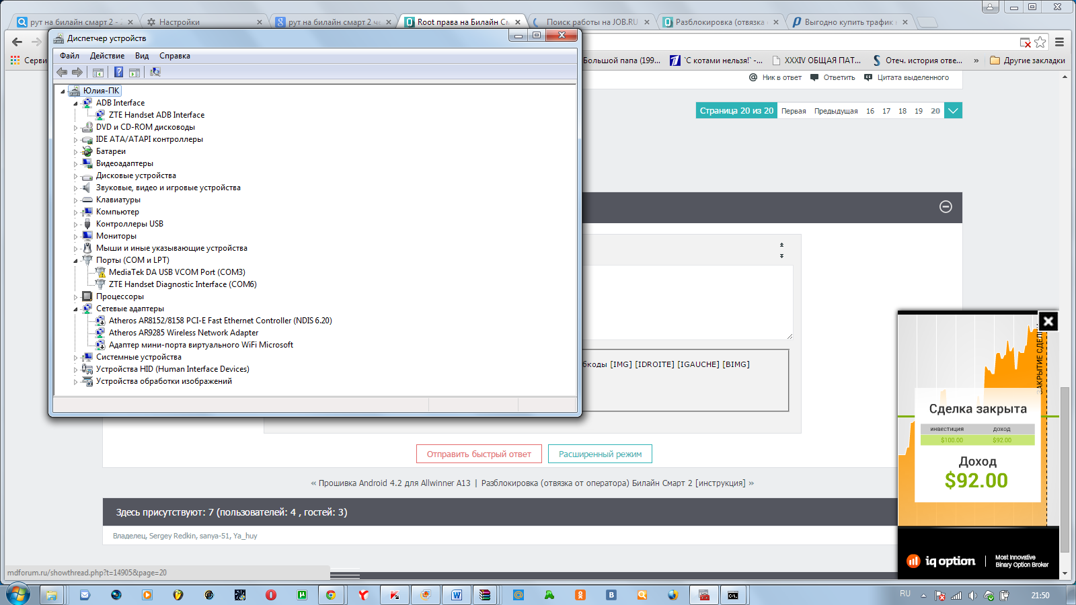
Task: Collapse the Юлия-ПК root node
Action: tap(63, 91)
